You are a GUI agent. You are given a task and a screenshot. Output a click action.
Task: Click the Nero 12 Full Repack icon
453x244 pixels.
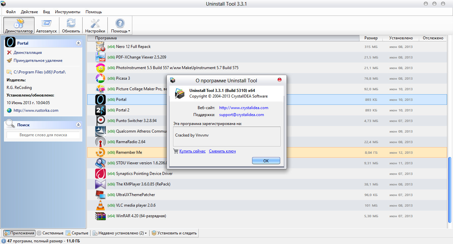[x=100, y=47]
